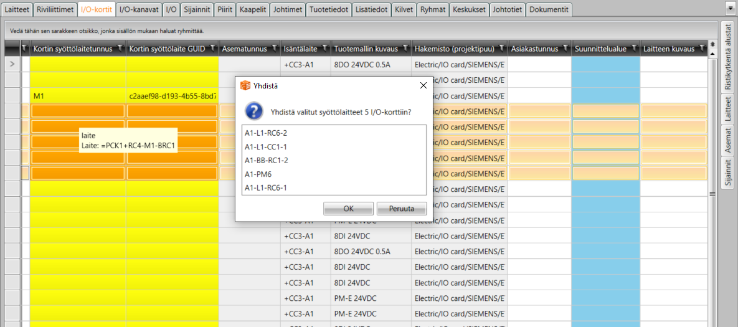Click filter icon on Tuotemallin kuvaus column

(x=405, y=49)
